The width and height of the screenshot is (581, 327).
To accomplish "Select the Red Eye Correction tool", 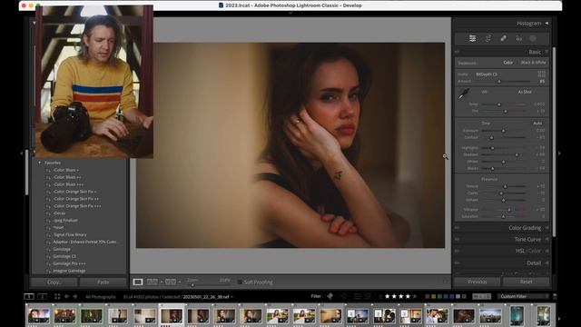I will [x=518, y=38].
